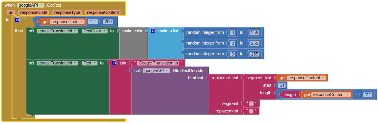Open the googleAPI component dropdown in the when block
The height and width of the screenshot is (124, 378).
(31, 5)
